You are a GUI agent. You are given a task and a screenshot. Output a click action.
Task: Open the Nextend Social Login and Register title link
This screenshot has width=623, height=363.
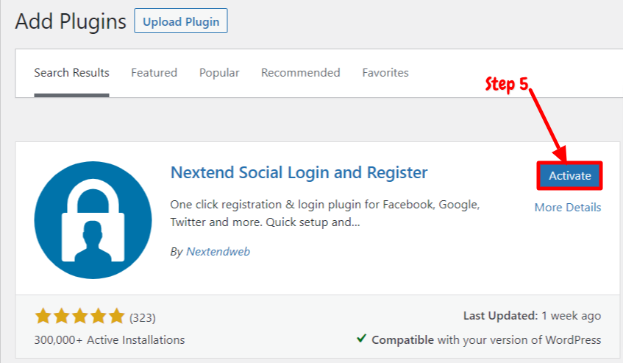point(299,172)
